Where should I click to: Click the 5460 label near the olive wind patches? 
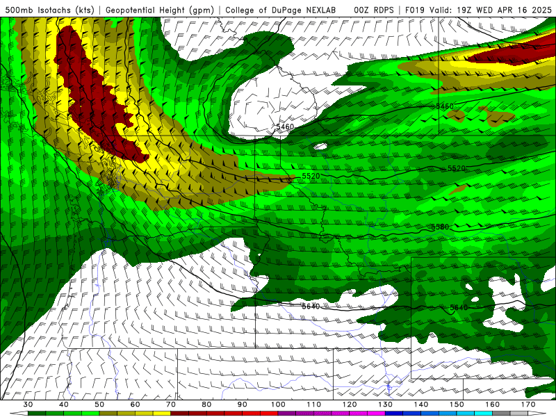444,106
